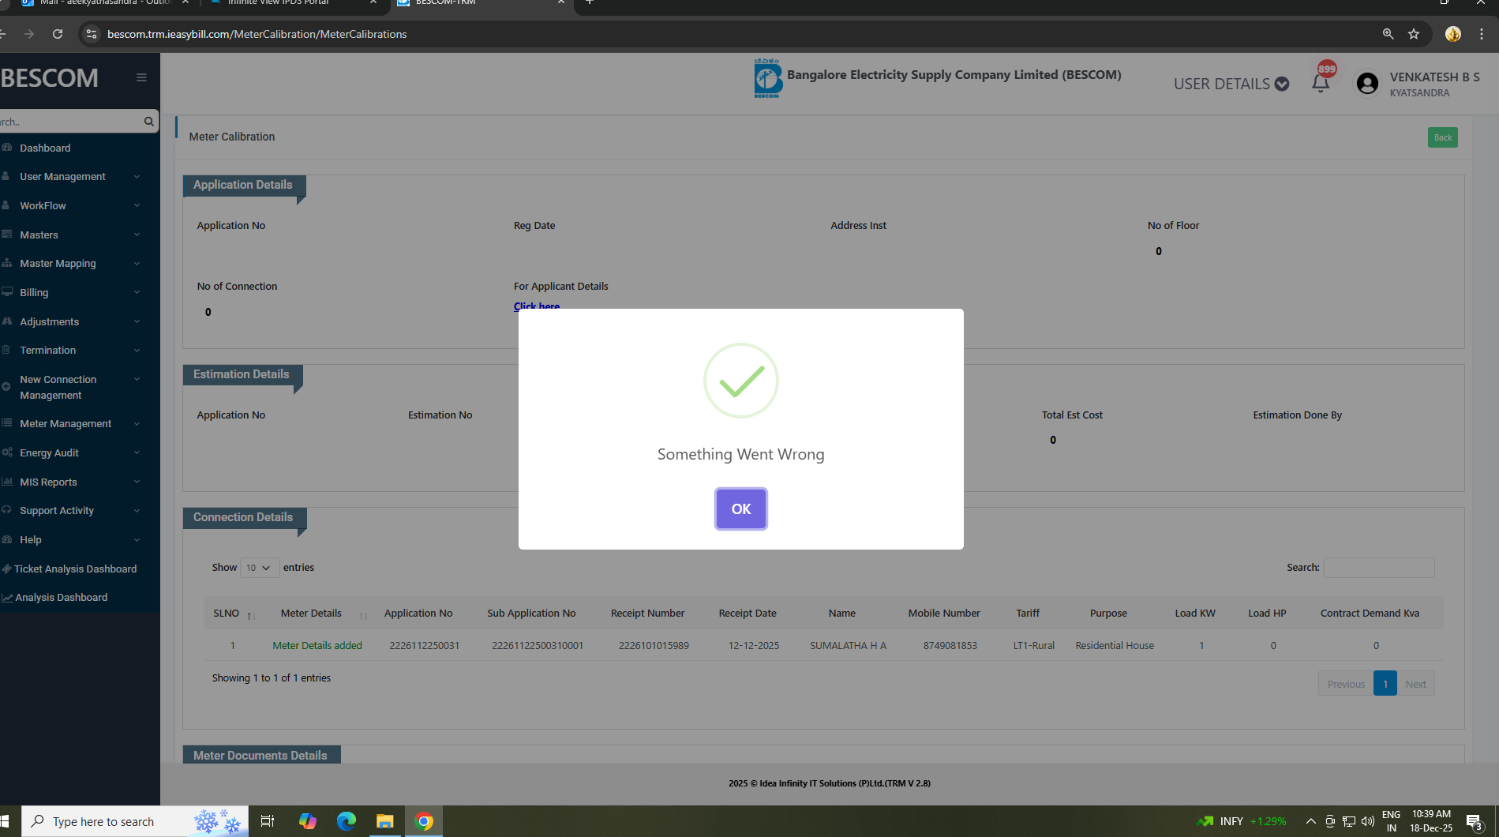Click the user profile avatar icon
This screenshot has height=837, width=1499.
(1367, 84)
